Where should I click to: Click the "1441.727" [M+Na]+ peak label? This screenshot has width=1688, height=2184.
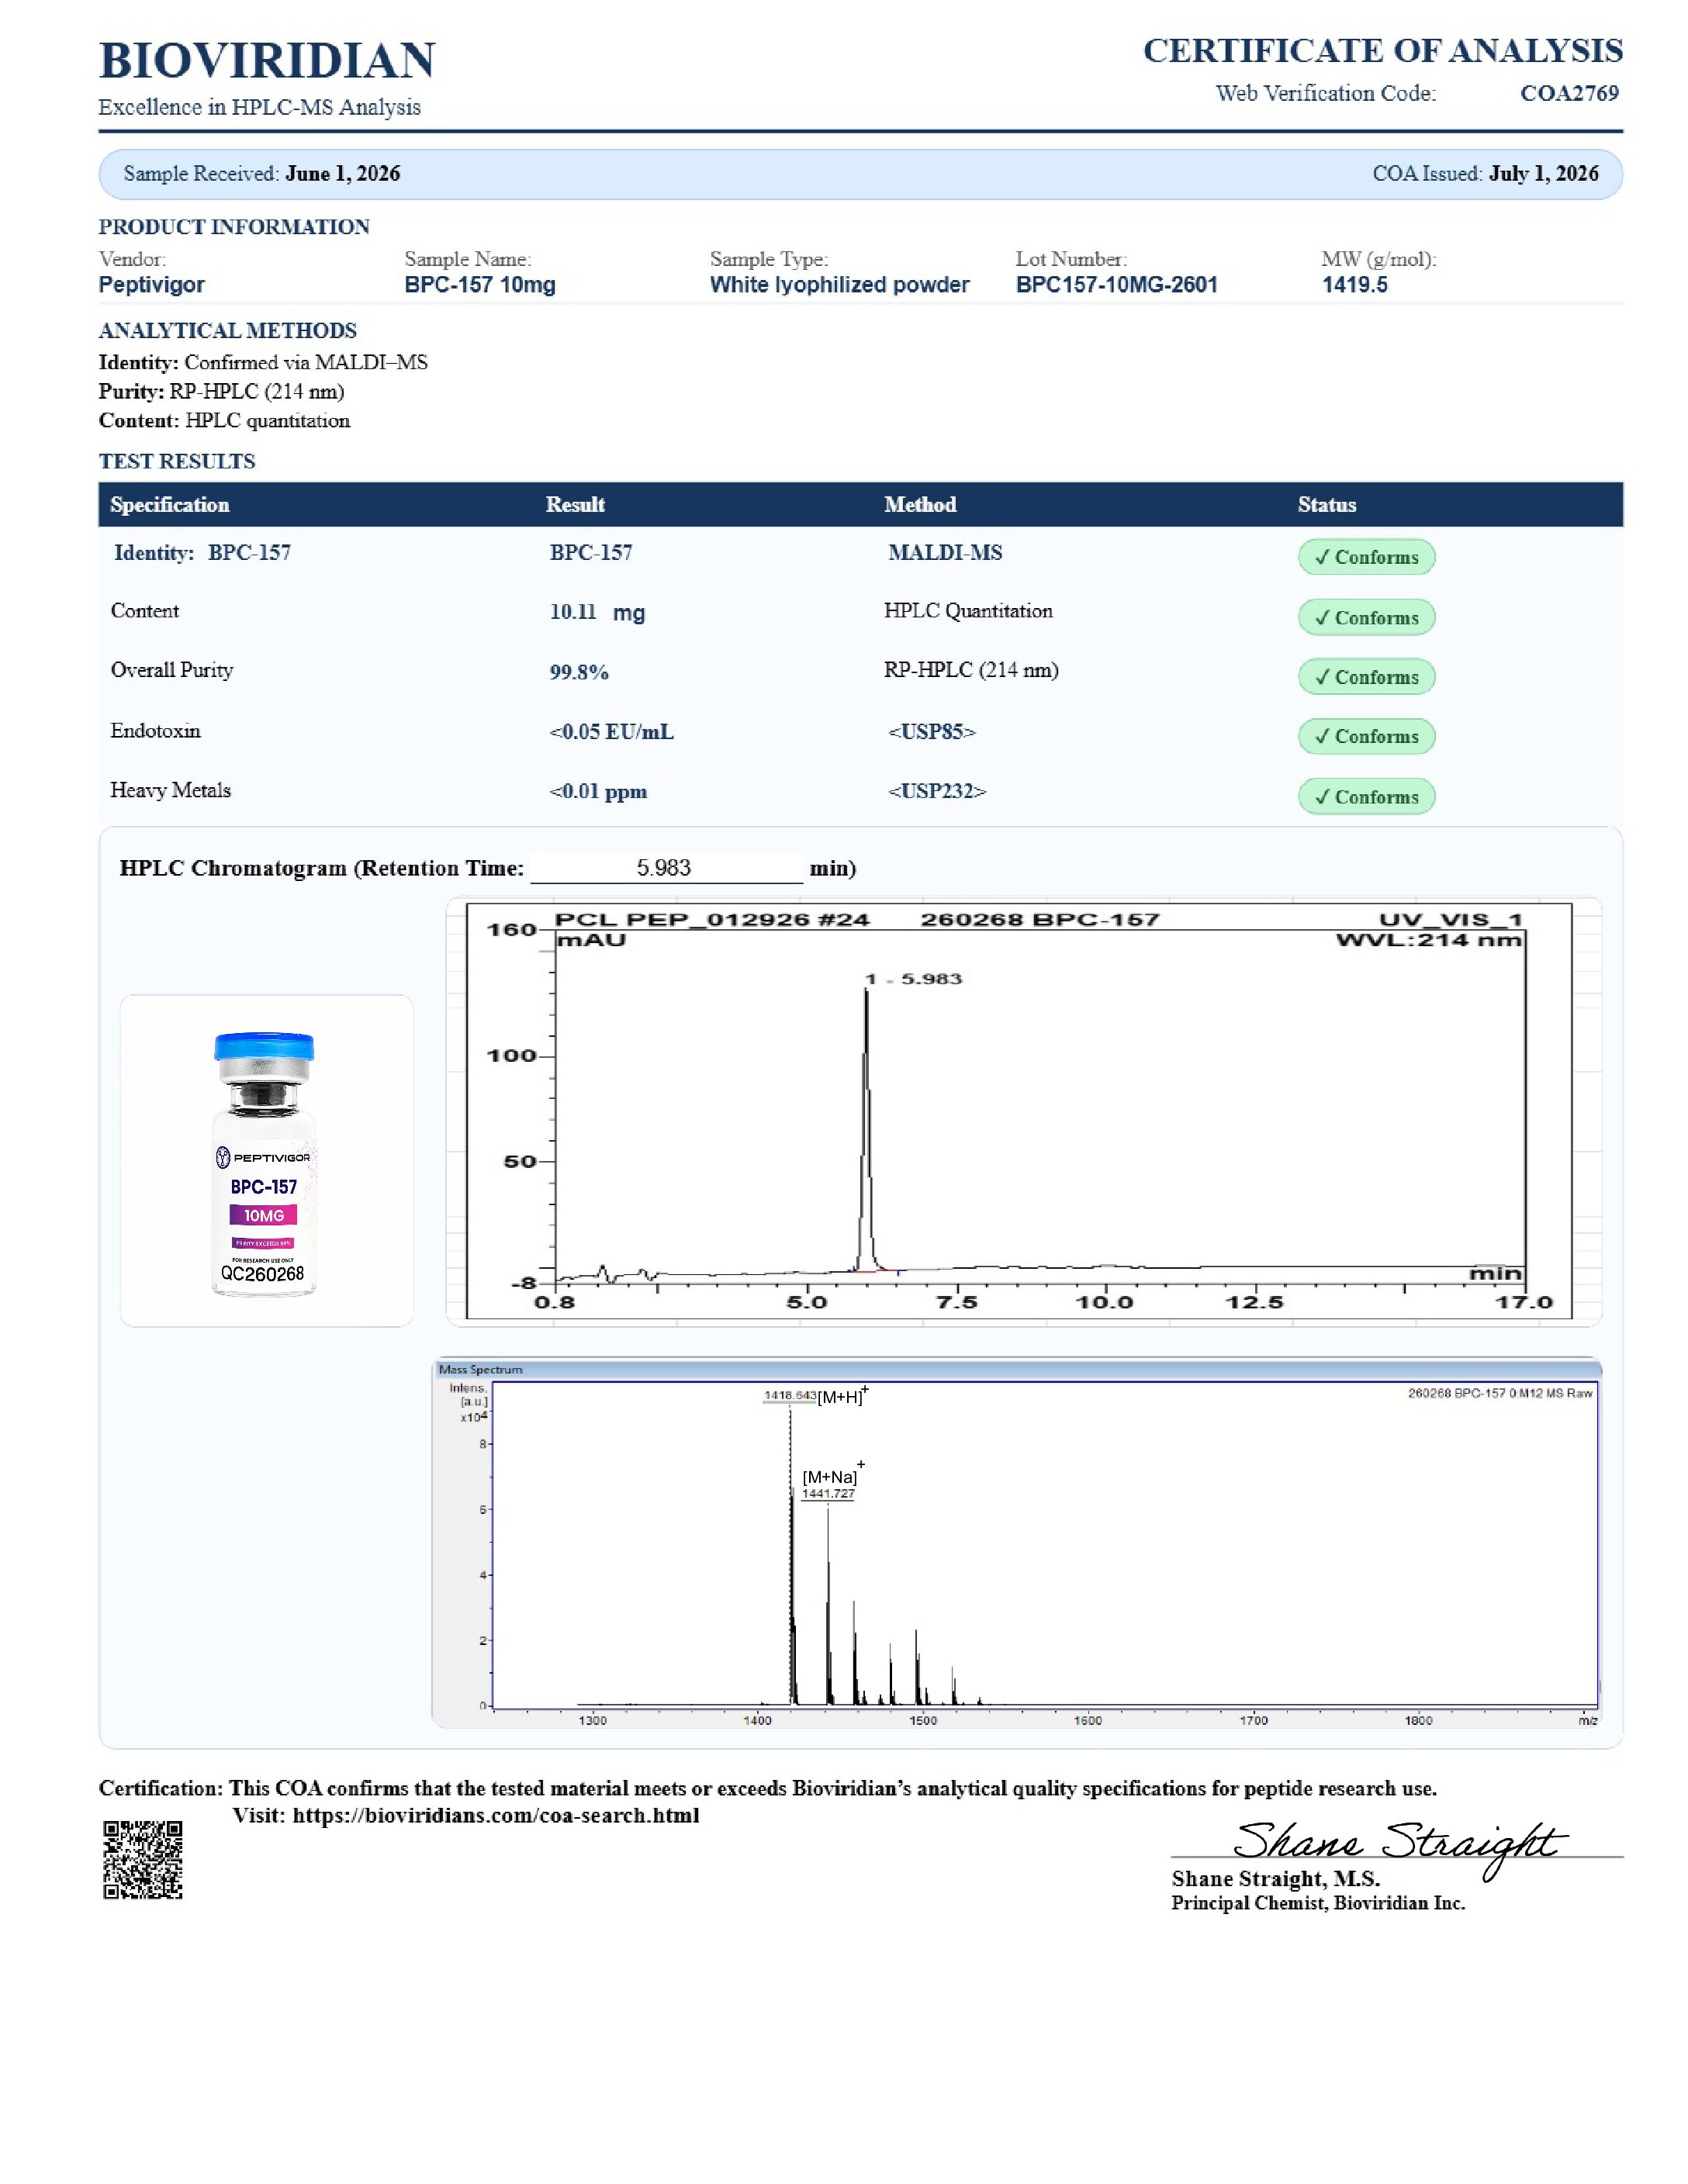tap(828, 1494)
